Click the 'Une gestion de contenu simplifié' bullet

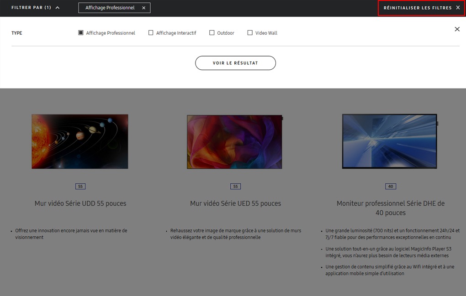(x=390, y=270)
